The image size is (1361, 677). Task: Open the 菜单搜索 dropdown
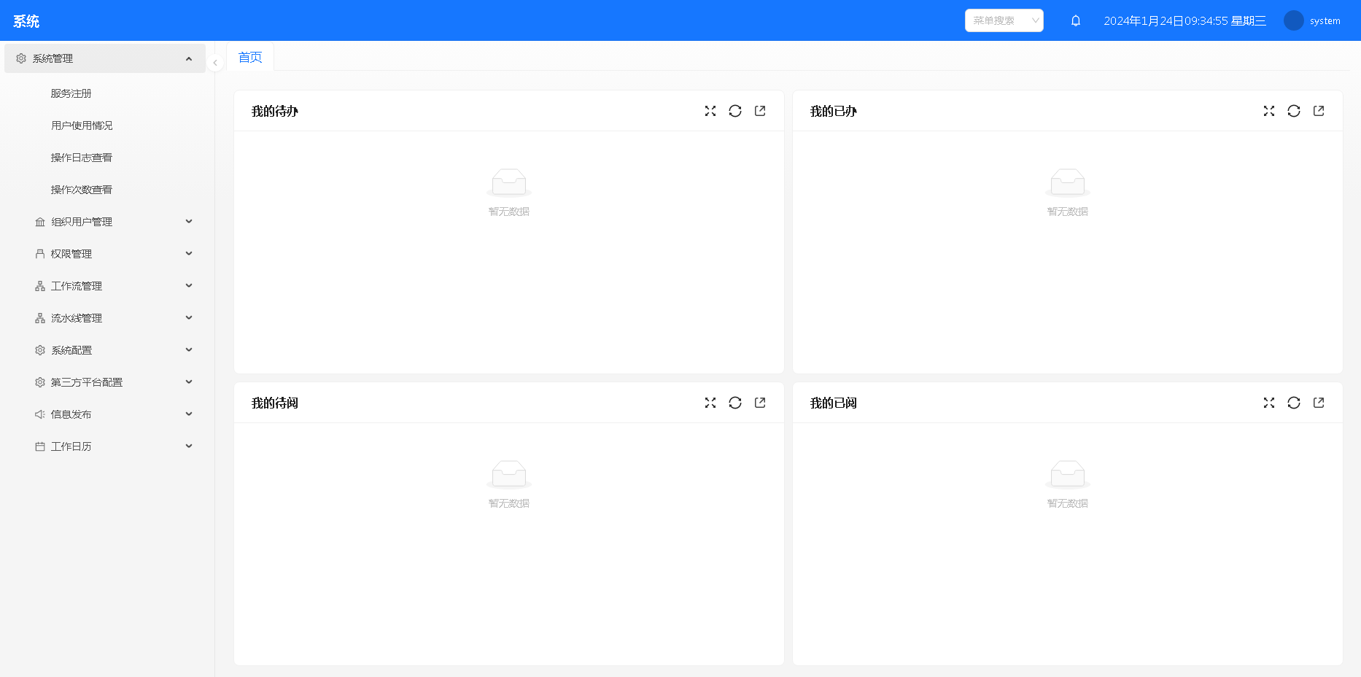[1004, 20]
